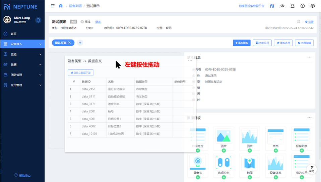Image resolution: width=321 pixels, height=182 pixels.
Task: Open the code icon in the top bar
Action: (282, 6)
